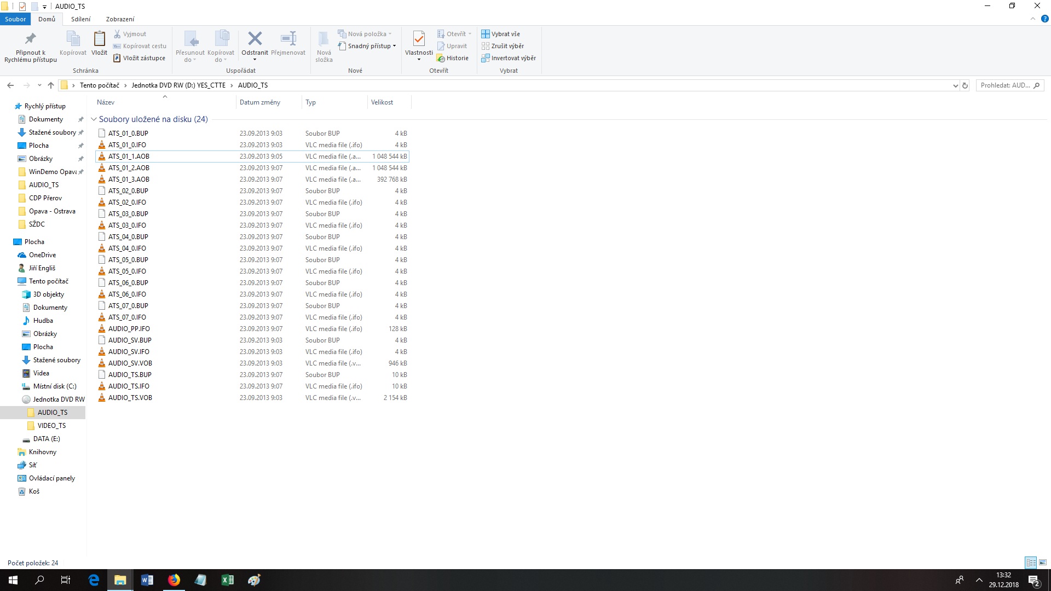Switch to the Sdílení tab

pos(80,19)
